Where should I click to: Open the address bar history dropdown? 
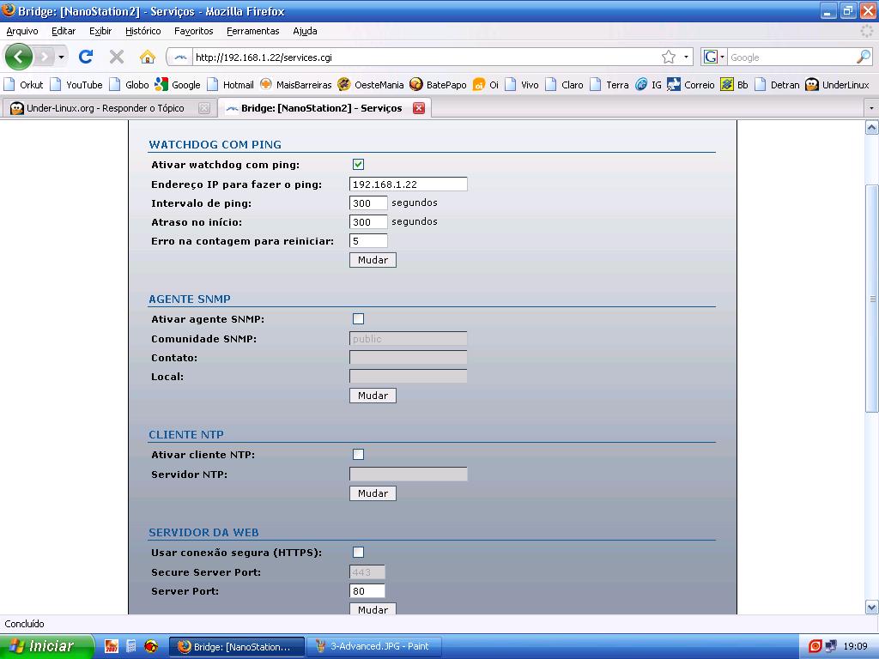tap(686, 57)
